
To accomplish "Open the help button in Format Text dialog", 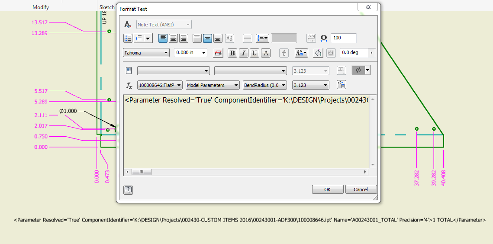I will click(128, 190).
